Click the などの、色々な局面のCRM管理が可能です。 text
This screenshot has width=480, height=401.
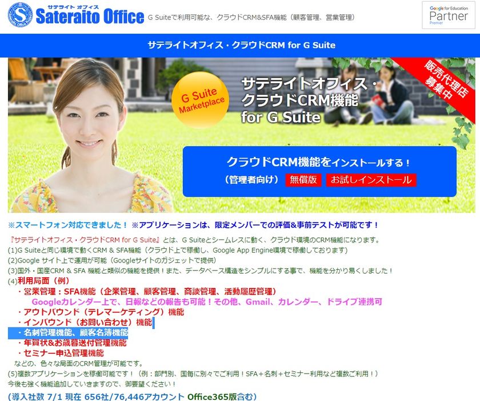tap(79, 364)
